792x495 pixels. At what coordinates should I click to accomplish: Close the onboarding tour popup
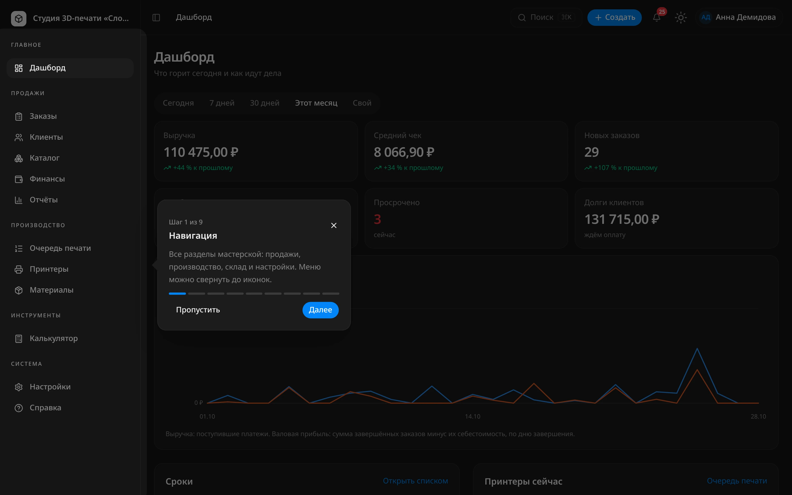click(334, 226)
